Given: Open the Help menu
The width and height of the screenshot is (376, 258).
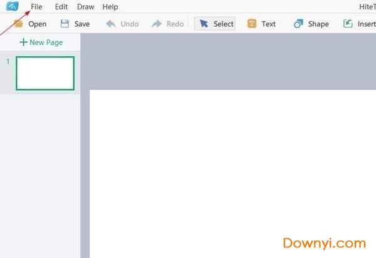Looking at the screenshot, I should tap(110, 7).
